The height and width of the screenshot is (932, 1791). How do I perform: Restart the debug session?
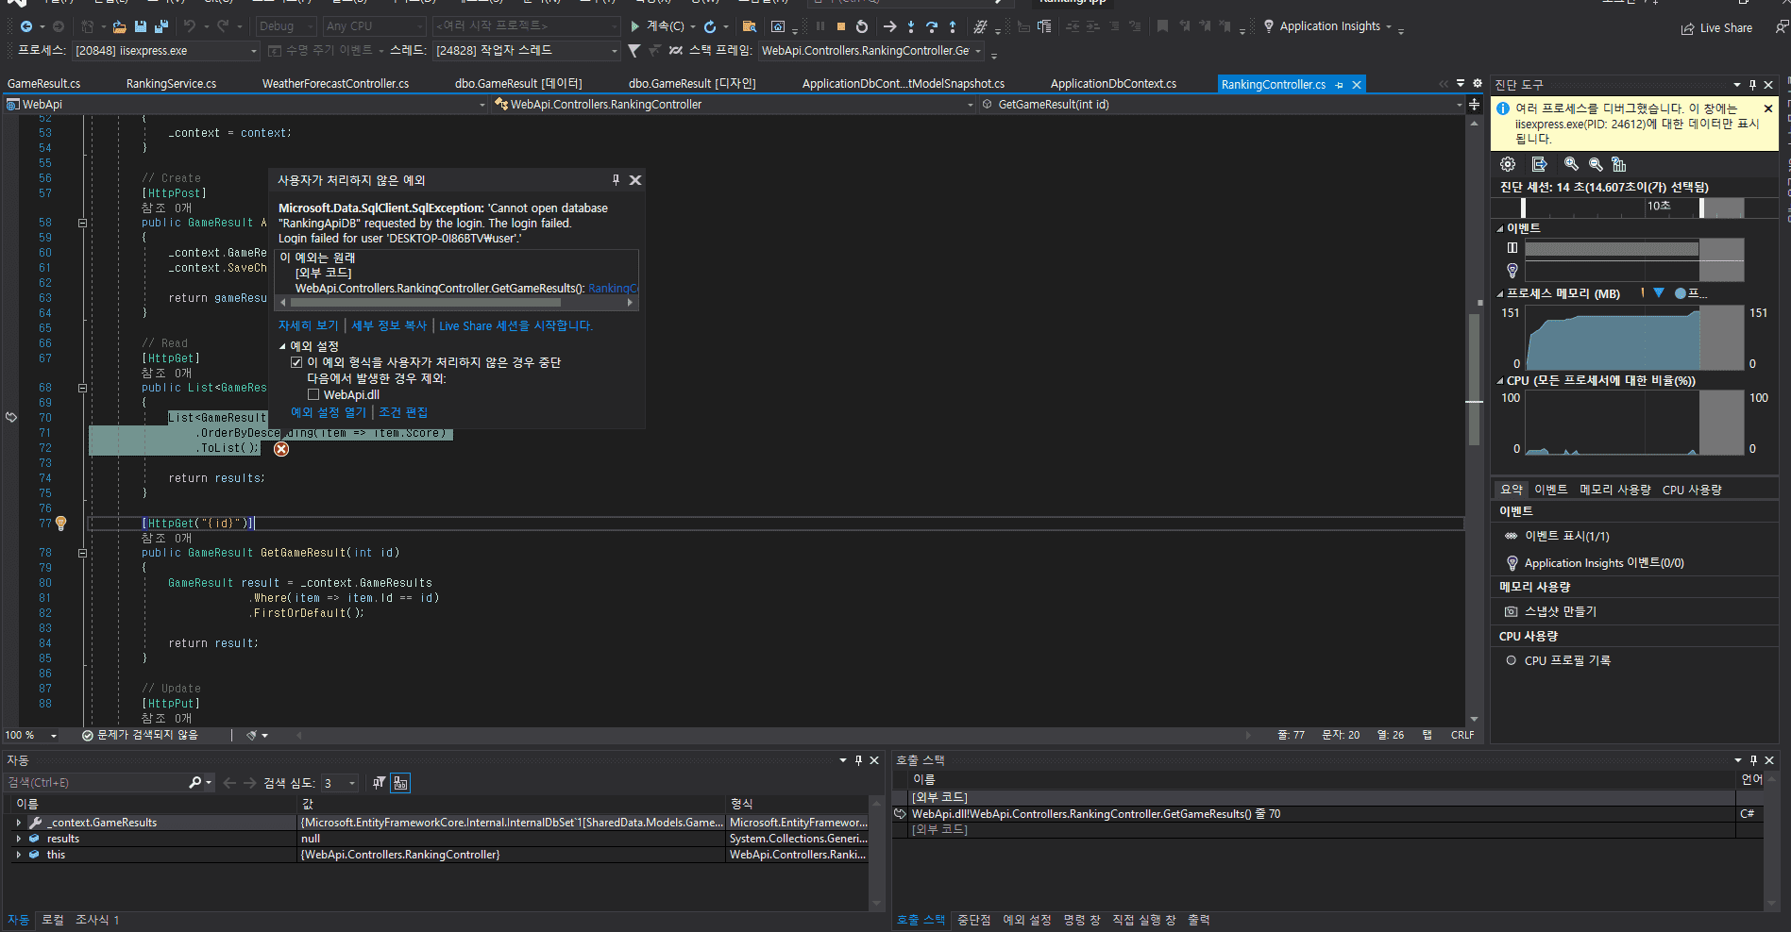coord(861,26)
